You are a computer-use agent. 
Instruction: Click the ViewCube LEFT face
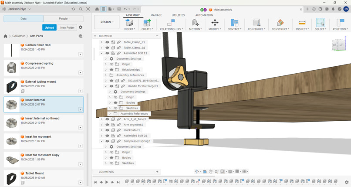(x=341, y=45)
